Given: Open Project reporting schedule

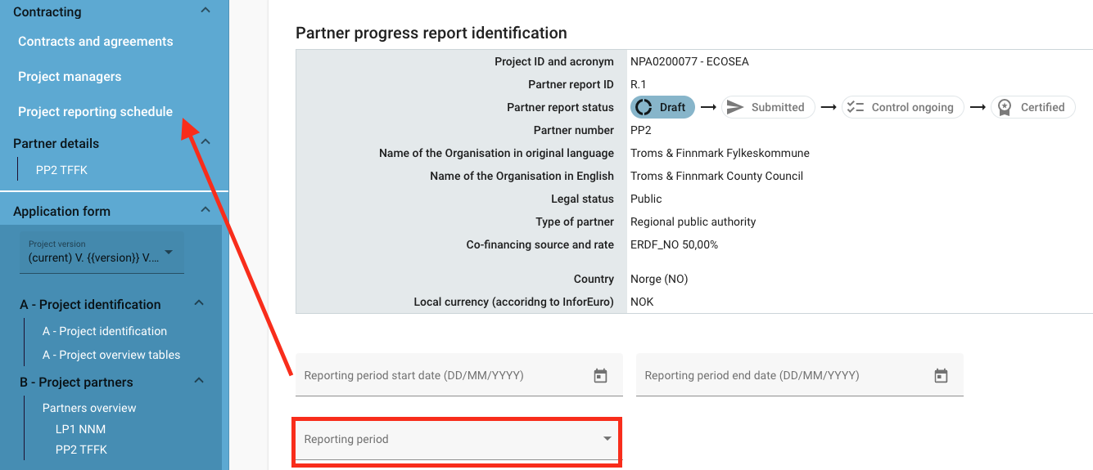Looking at the screenshot, I should (95, 112).
